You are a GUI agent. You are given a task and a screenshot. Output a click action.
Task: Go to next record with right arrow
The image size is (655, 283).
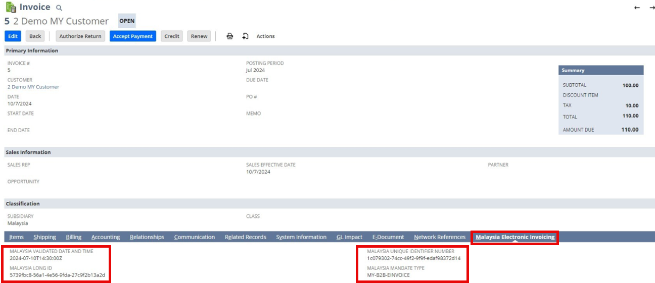pyautogui.click(x=652, y=8)
